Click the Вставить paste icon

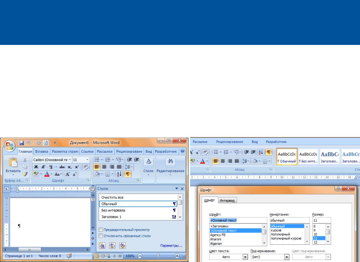point(13,162)
